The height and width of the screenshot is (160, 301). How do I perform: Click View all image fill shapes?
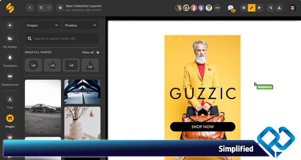click(x=90, y=52)
